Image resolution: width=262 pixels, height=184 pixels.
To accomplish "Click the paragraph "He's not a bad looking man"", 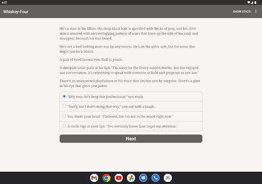I will (x=127, y=49).
